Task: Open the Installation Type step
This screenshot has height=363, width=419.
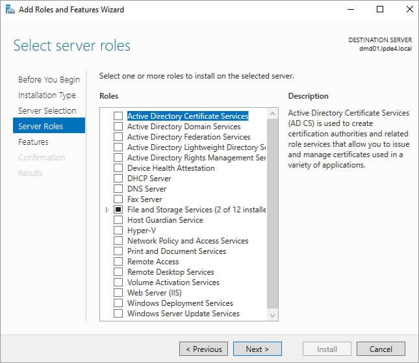Action: [x=47, y=95]
